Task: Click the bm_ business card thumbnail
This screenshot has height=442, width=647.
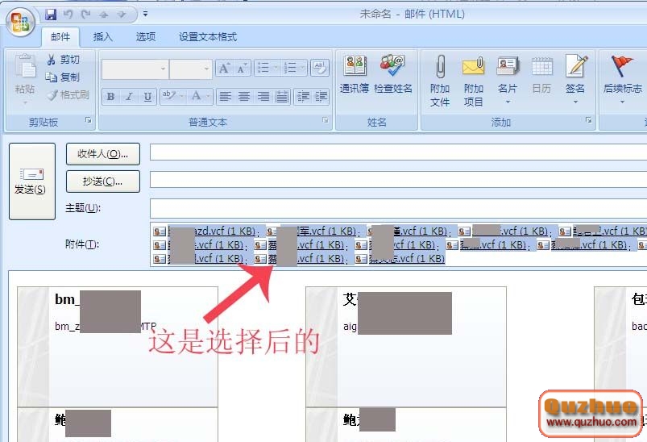Action: point(118,347)
